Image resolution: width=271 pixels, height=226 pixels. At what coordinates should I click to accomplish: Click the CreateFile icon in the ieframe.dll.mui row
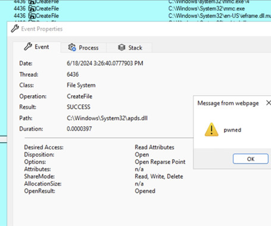(x=32, y=15)
